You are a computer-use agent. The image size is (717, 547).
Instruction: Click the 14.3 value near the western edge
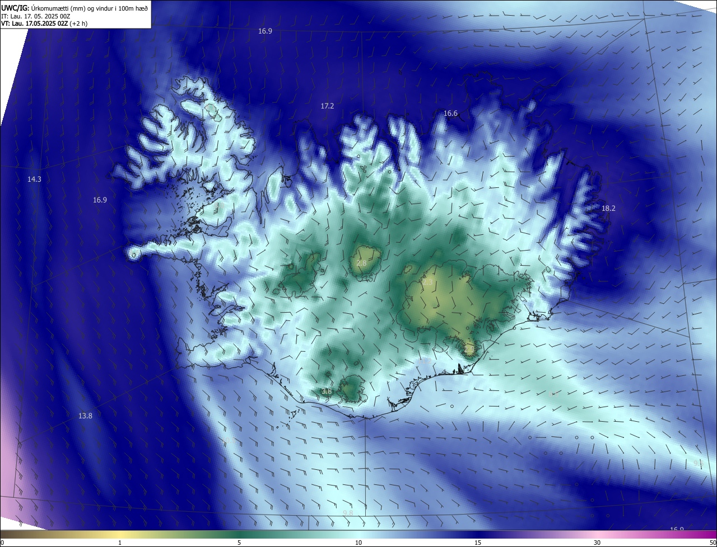[34, 179]
